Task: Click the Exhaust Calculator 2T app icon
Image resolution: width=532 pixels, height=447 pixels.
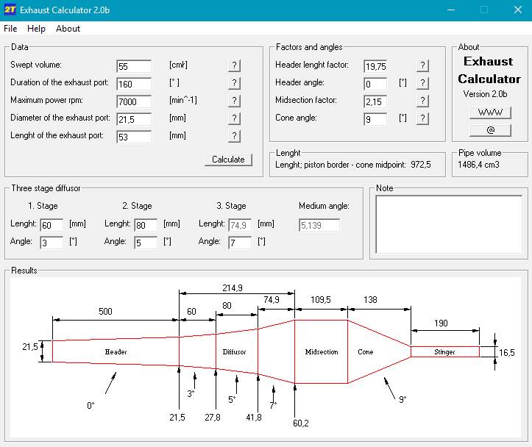Action: pyautogui.click(x=10, y=10)
